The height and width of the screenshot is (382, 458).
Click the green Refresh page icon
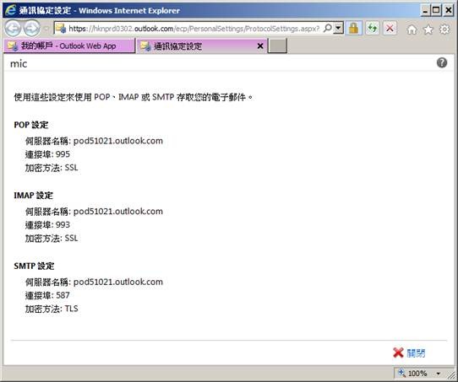[373, 29]
